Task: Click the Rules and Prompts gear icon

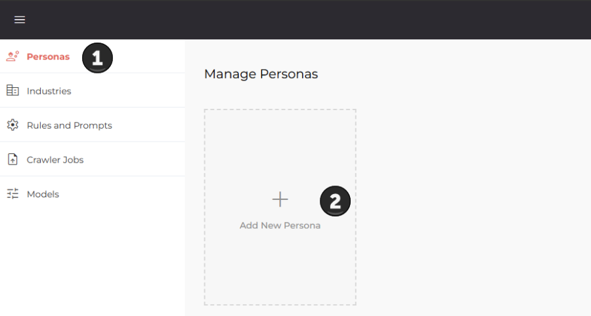Action: click(x=12, y=125)
